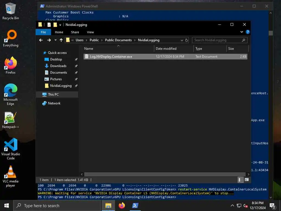Screen dimensions: 281x211
Task: Go to Downloads in Quick access
Action: pos(58,66)
